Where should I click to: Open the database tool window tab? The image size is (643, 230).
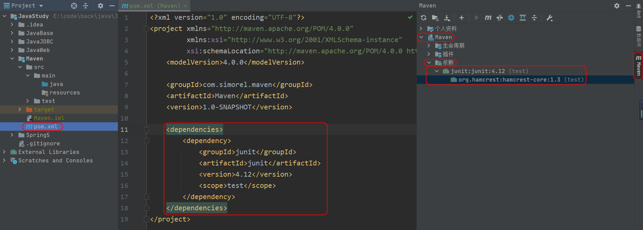pos(639,36)
